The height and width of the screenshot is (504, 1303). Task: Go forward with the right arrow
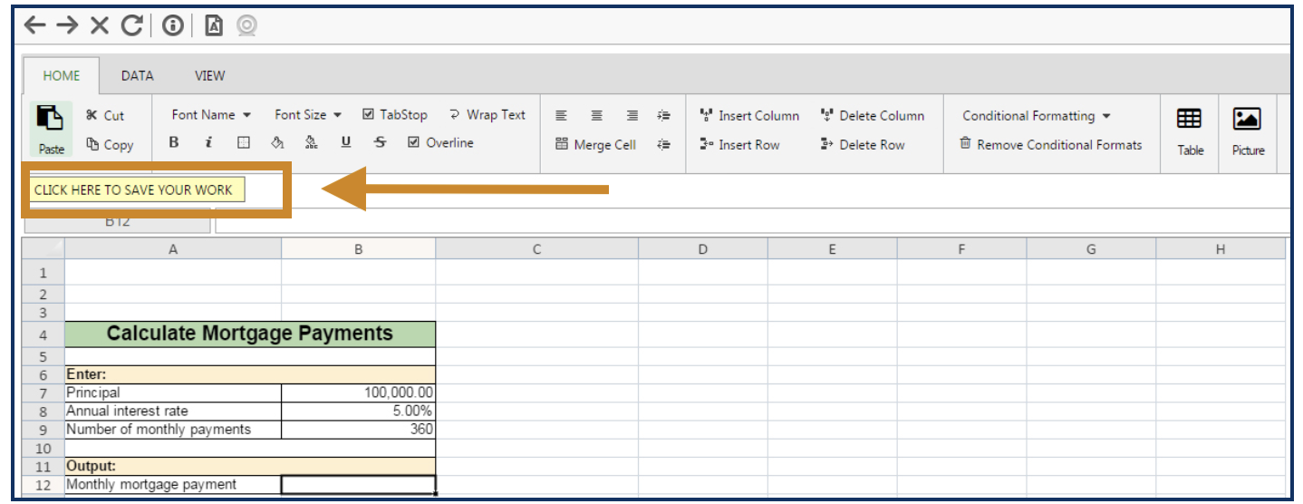[67, 25]
